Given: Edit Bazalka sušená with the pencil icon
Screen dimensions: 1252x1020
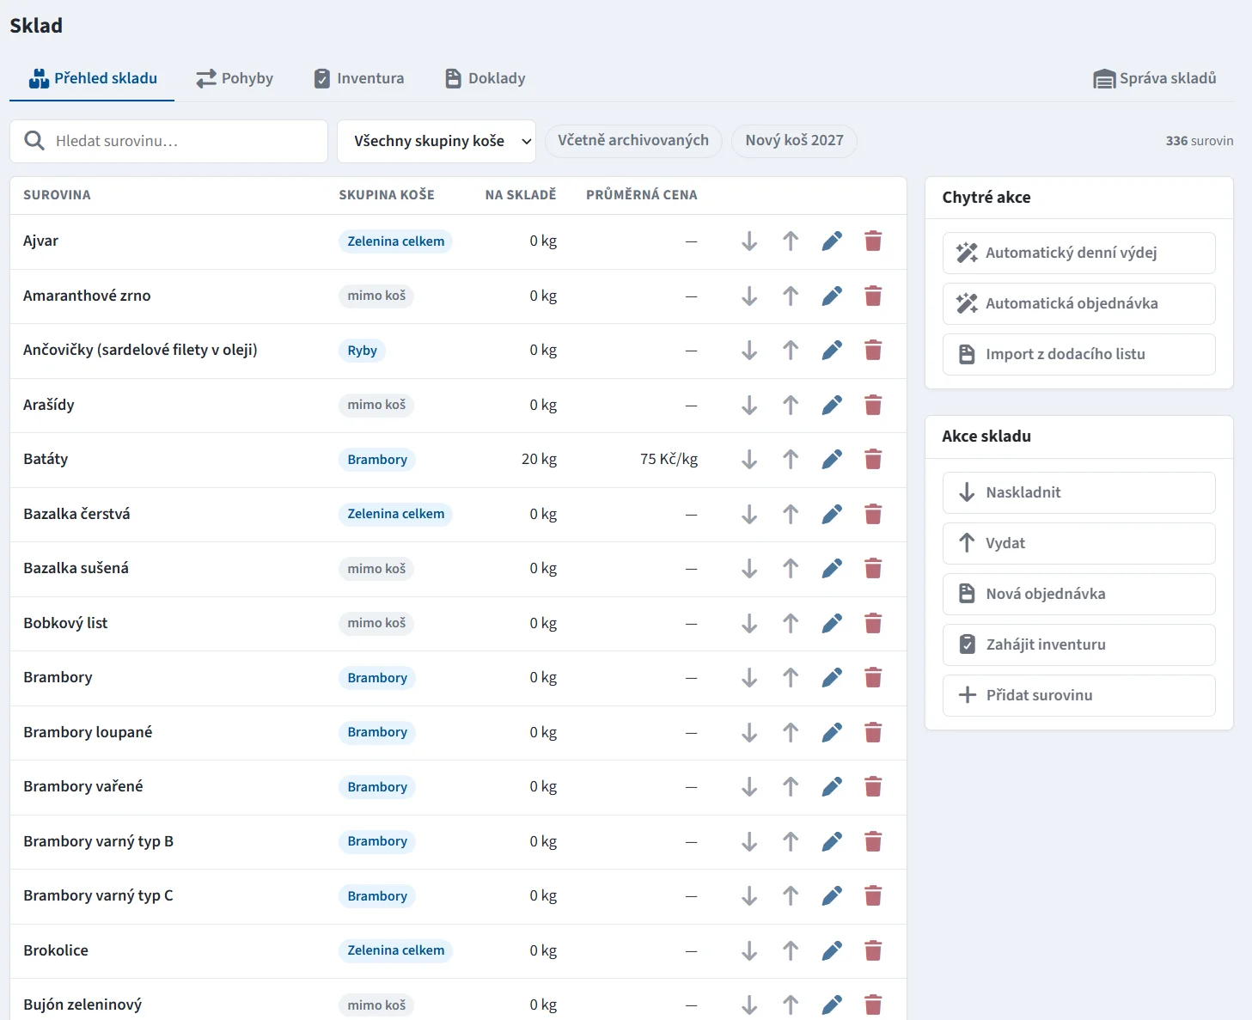Looking at the screenshot, I should [832, 569].
